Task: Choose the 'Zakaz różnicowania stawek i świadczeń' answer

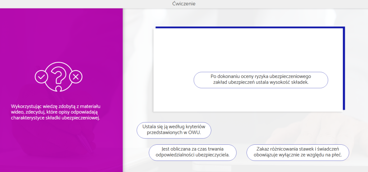Action: point(298,152)
